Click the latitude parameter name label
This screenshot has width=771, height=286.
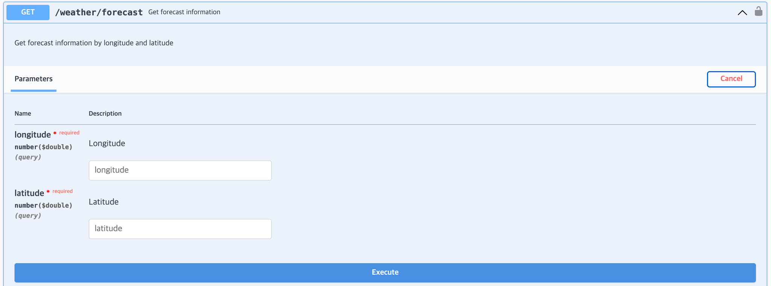(x=29, y=193)
